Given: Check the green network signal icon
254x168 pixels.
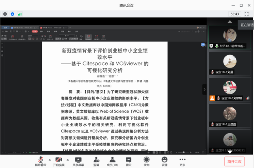Looking at the screenshot, I should point(20,14).
